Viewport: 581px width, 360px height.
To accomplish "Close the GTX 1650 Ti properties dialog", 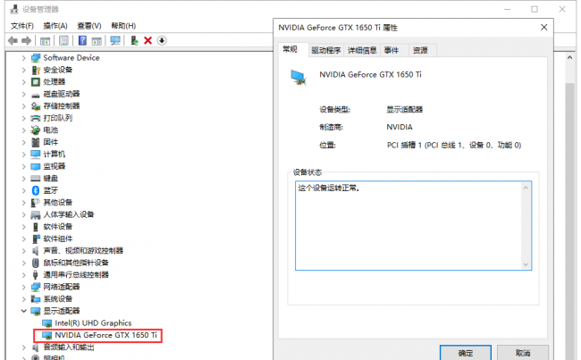I will [543, 28].
